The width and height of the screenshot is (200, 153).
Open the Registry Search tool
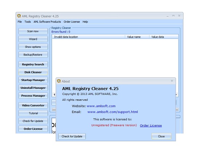tap(33, 64)
